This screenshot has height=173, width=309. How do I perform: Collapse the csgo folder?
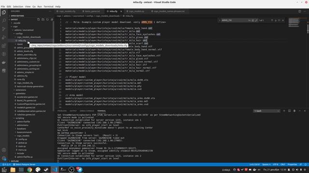[15, 26]
